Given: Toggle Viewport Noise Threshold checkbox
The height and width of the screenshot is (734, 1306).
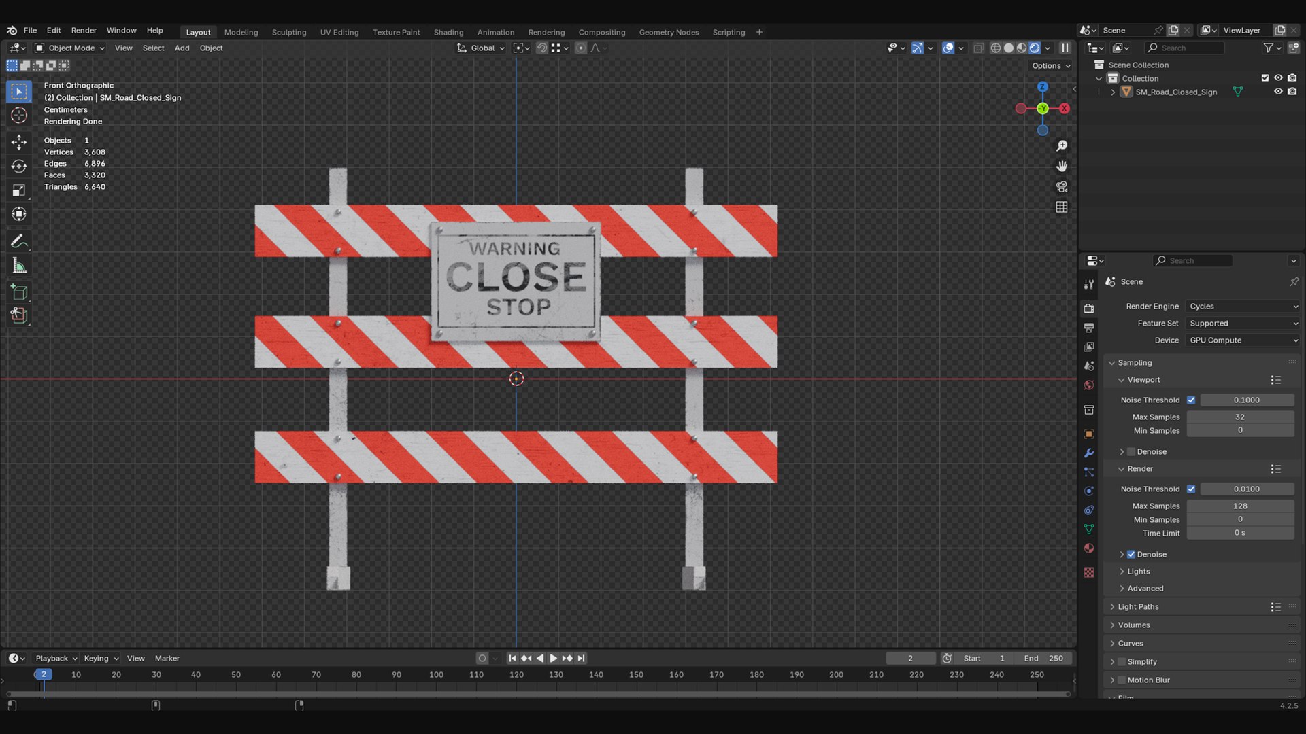Looking at the screenshot, I should pos(1191,400).
